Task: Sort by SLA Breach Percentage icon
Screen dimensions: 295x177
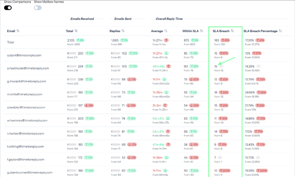Action: pyautogui.click(x=281, y=31)
